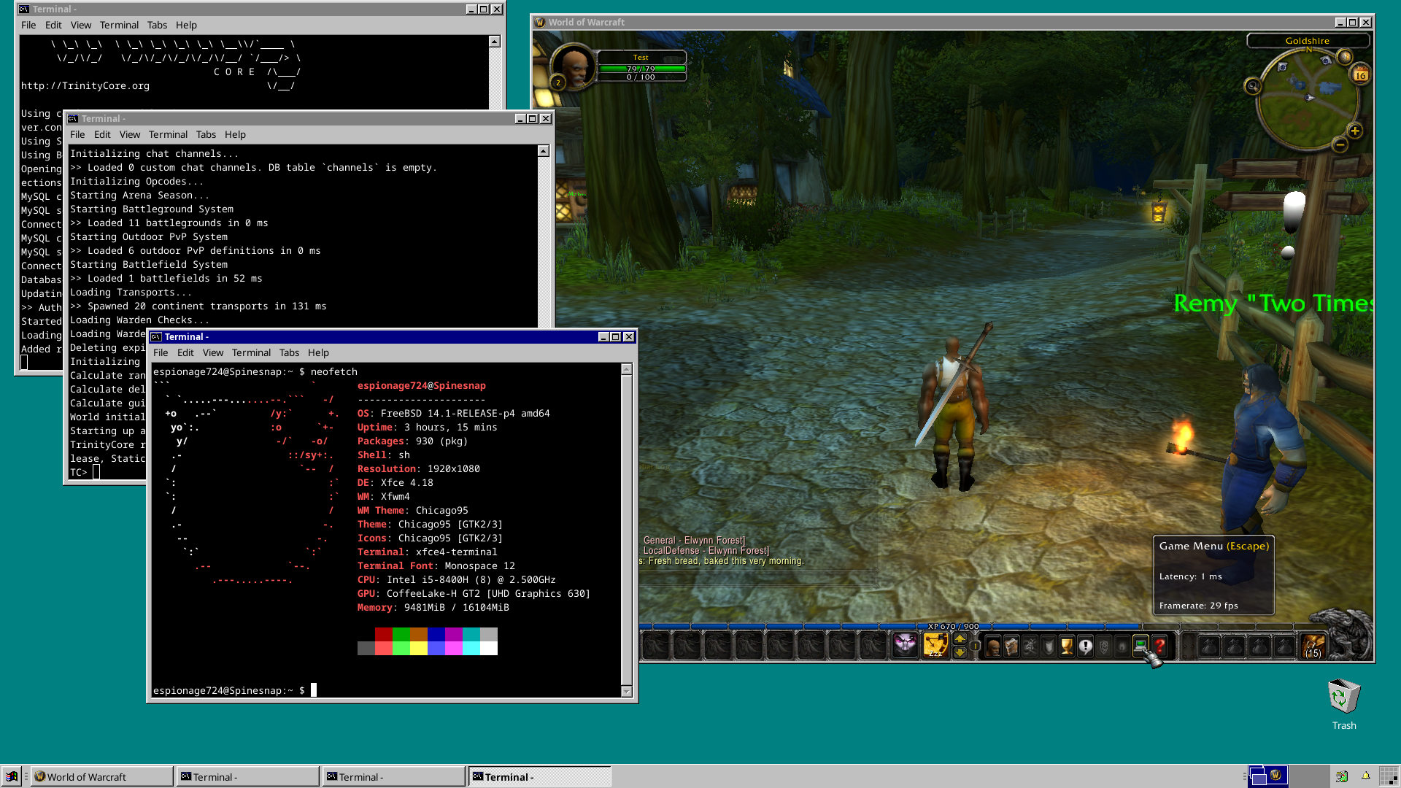Image resolution: width=1401 pixels, height=788 pixels.
Task: Click the yellow color block in neofetch
Action: click(419, 648)
